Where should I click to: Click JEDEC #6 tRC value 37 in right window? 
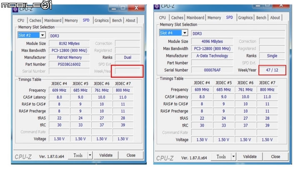coord(245,125)
